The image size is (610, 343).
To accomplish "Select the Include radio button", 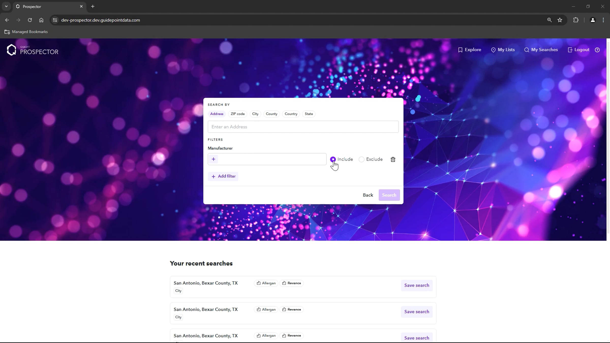I will click(333, 159).
